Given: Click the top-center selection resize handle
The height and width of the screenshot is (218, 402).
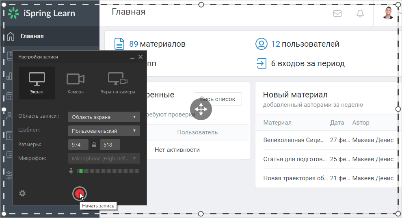Looking at the screenshot, I should point(201,4).
